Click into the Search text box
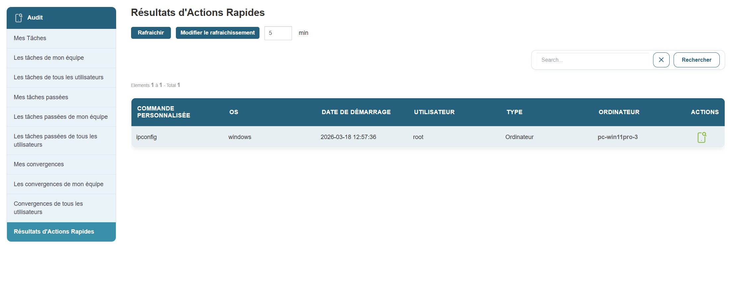The height and width of the screenshot is (287, 734). click(593, 60)
